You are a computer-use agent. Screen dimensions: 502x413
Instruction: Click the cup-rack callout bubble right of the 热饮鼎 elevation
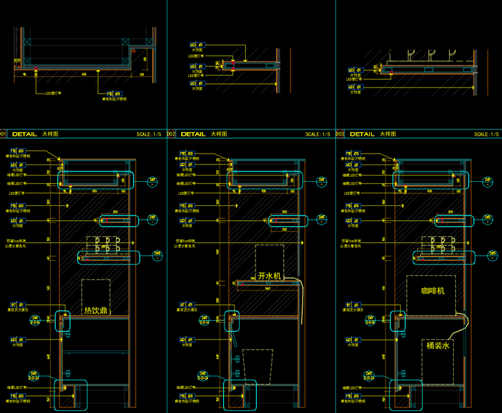coord(157,255)
